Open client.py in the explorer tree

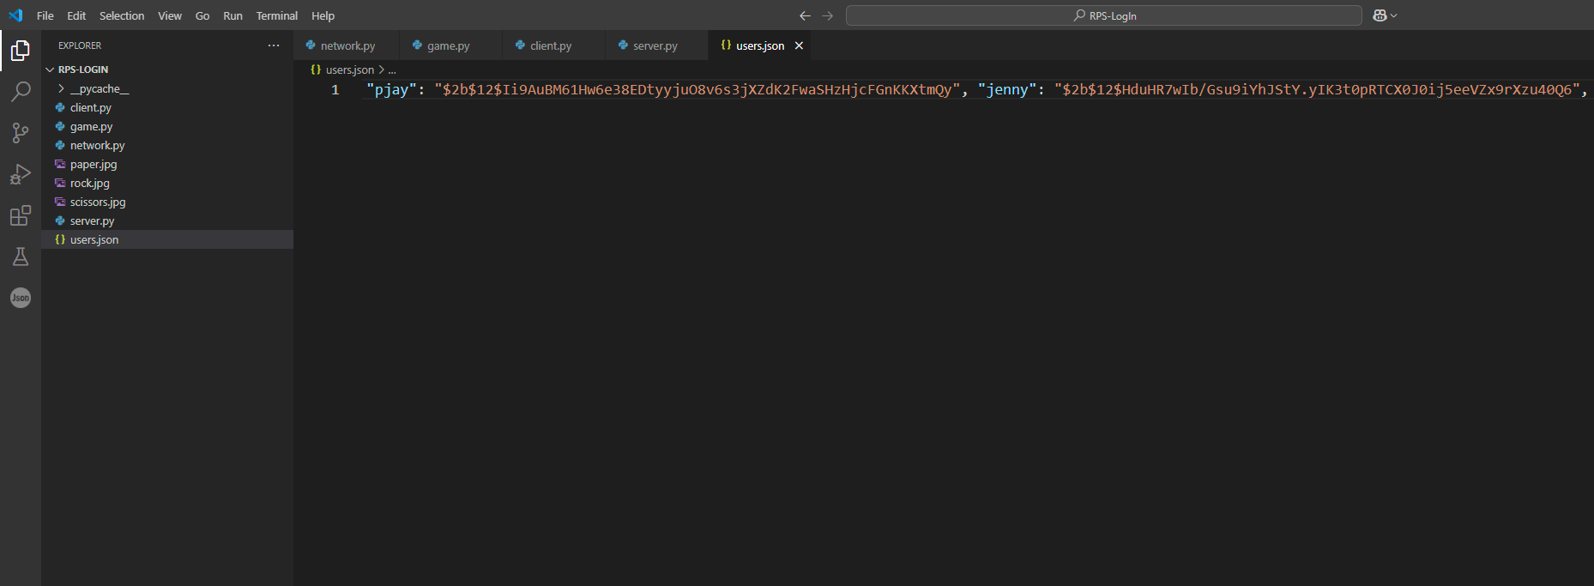(x=167, y=107)
